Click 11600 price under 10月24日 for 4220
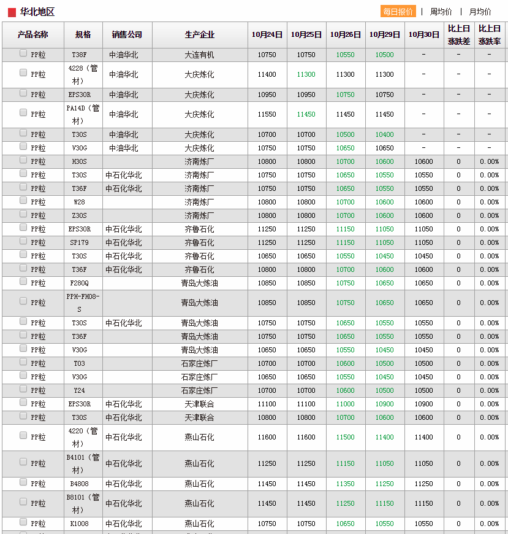The width and height of the screenshot is (508, 534). 267,437
